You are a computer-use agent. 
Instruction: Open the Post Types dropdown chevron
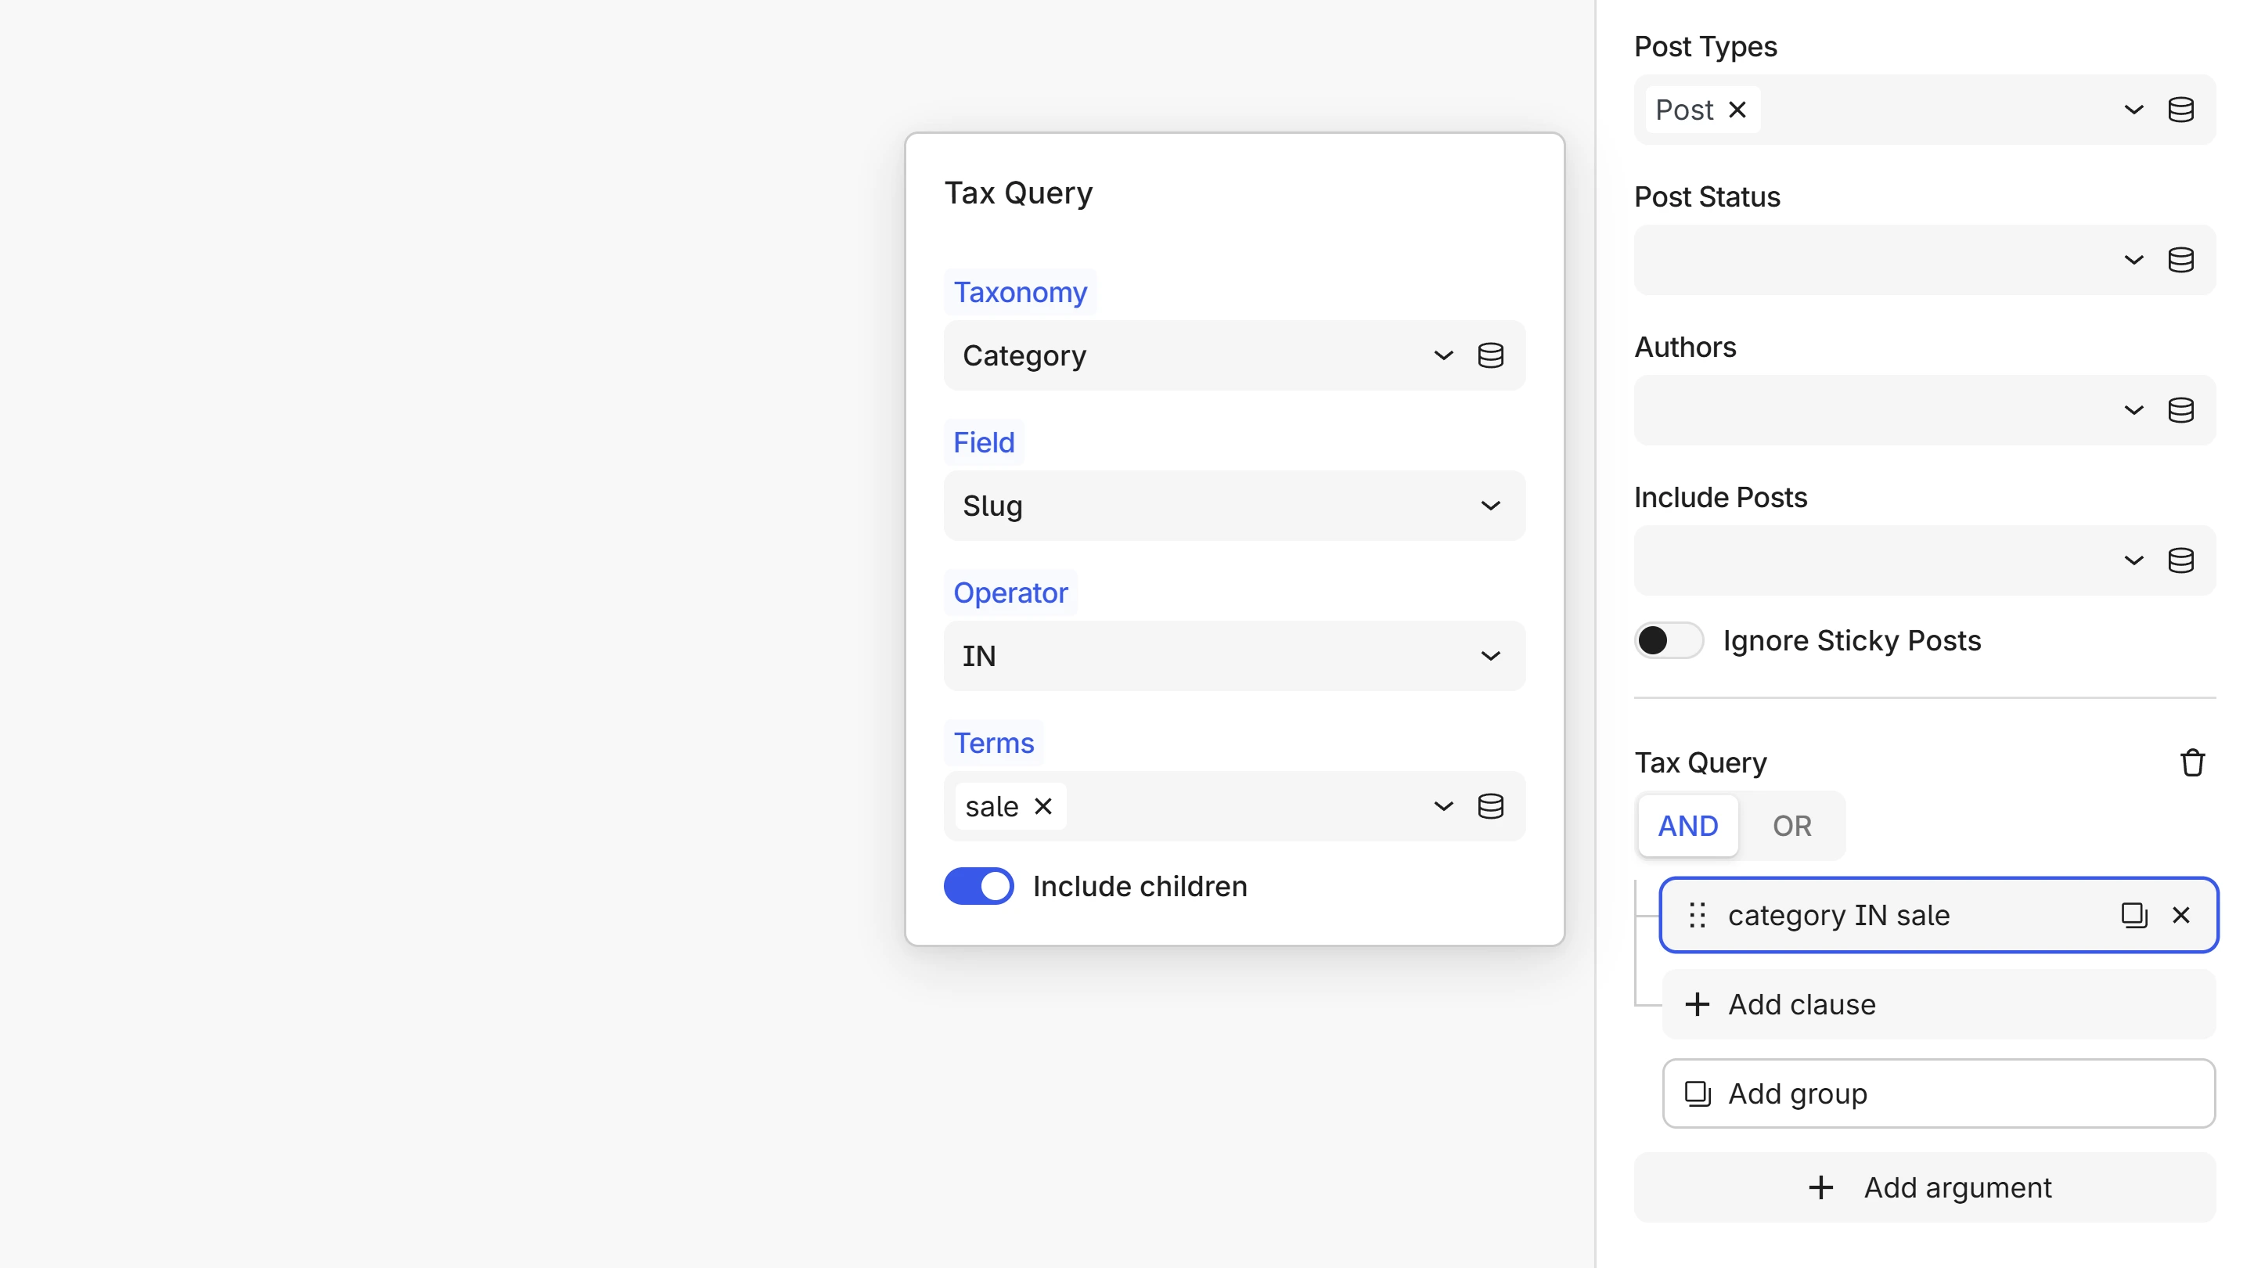coord(2134,110)
